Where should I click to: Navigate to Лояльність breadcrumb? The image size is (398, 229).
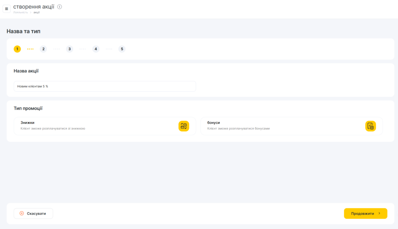(x=21, y=12)
